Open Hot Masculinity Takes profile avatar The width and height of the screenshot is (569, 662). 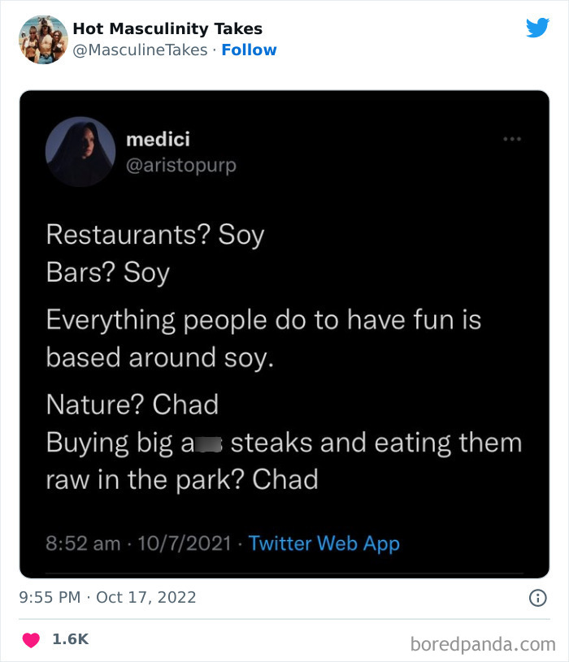tap(42, 37)
